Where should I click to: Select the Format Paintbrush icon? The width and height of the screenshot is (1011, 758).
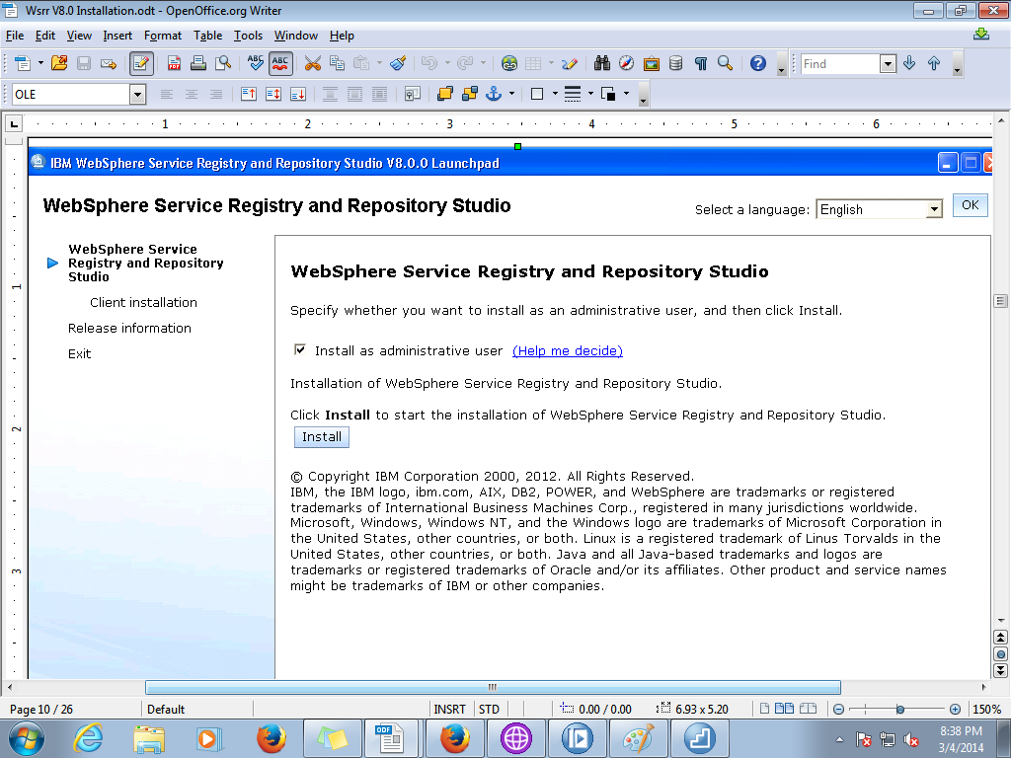(398, 63)
